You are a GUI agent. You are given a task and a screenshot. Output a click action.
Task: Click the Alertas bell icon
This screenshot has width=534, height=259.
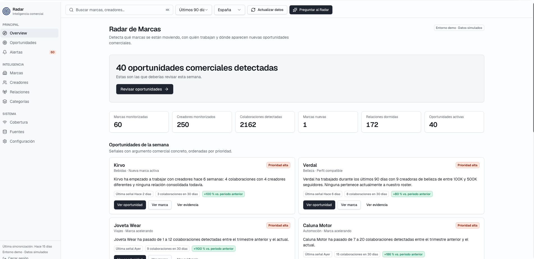[x=5, y=52]
